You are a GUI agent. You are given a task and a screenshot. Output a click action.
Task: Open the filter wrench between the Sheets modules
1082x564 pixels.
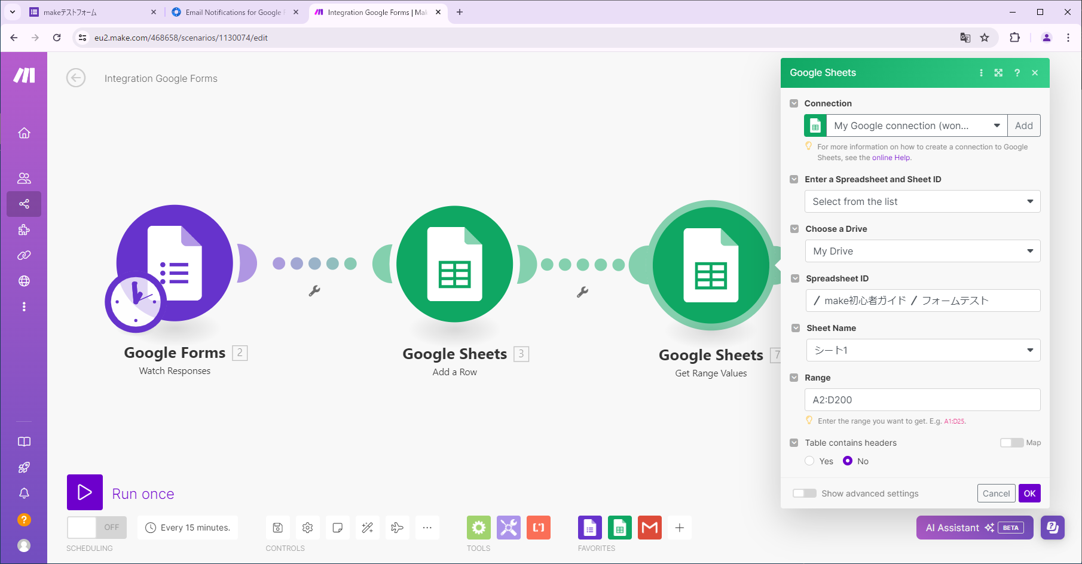(583, 292)
